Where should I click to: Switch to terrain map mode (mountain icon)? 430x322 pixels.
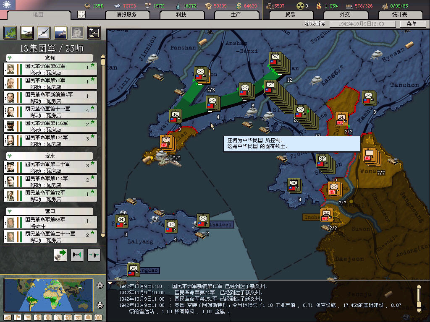coord(8,317)
